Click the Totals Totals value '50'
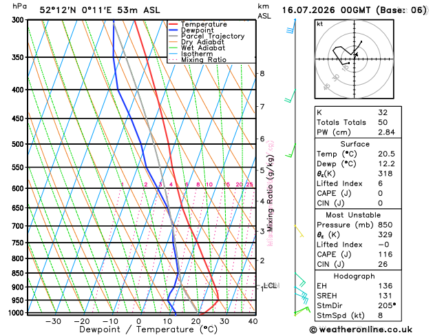The height and width of the screenshot is (335, 433). coord(383,123)
